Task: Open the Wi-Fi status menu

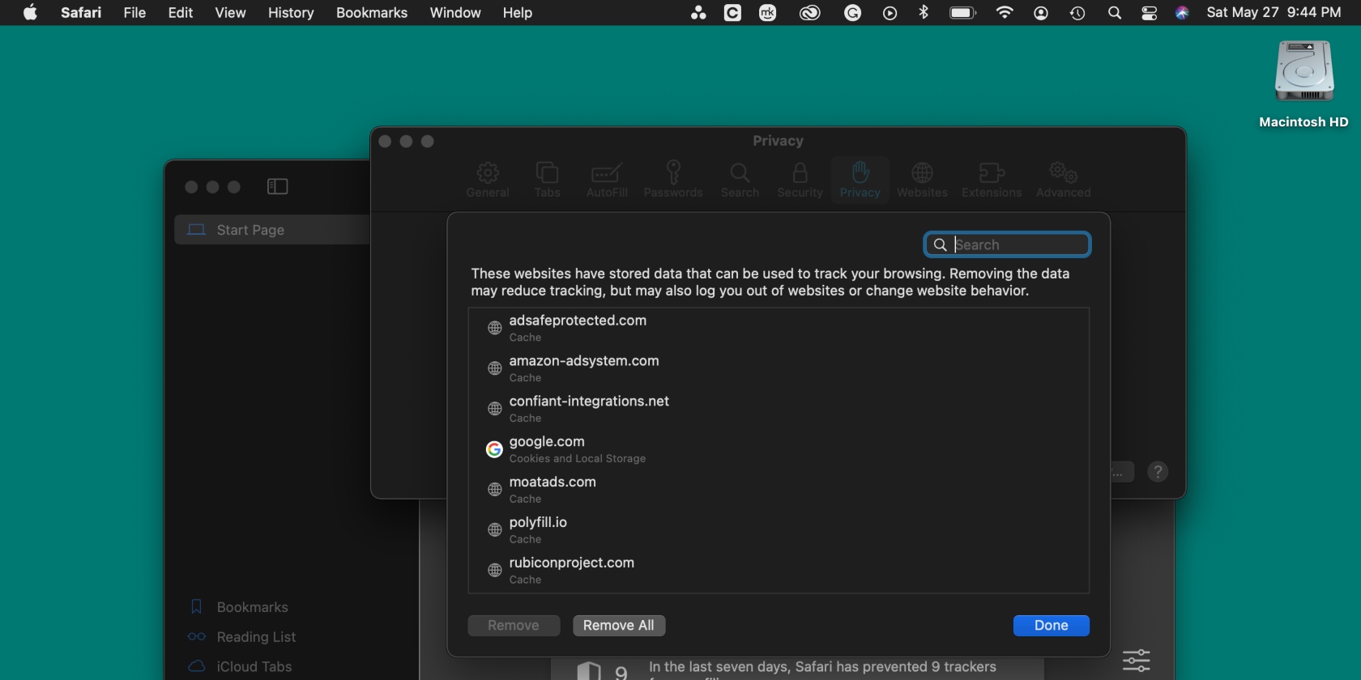Action: click(1005, 13)
